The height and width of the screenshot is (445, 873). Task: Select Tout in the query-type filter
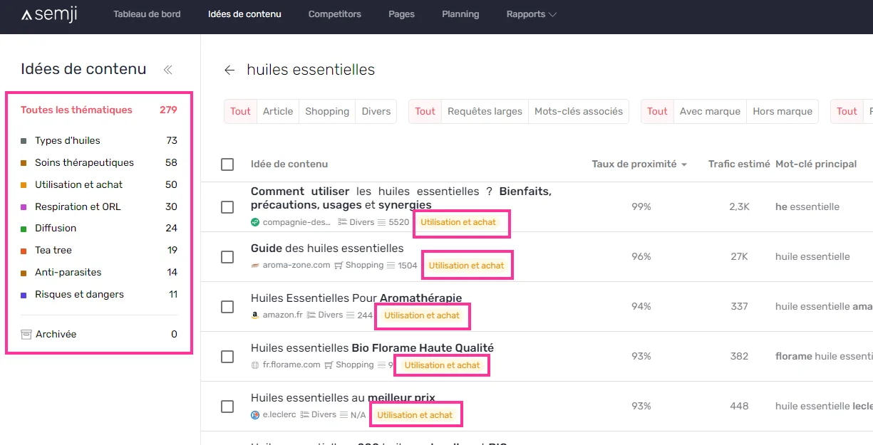click(425, 111)
